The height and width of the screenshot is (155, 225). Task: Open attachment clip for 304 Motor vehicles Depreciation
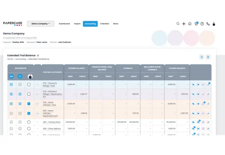click(x=208, y=113)
